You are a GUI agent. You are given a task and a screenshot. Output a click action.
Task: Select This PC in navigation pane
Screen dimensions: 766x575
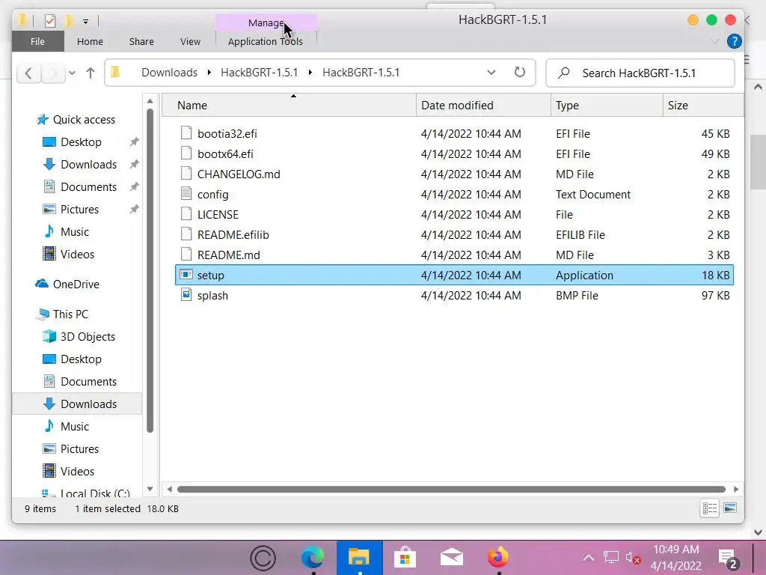(70, 314)
